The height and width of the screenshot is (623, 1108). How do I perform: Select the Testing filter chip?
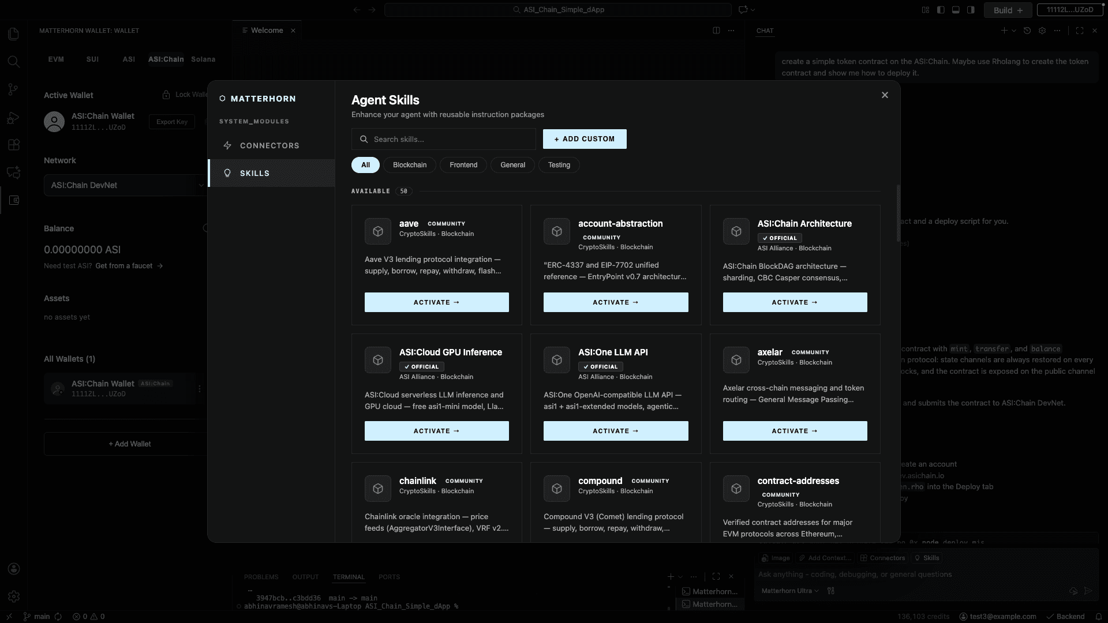click(x=559, y=165)
